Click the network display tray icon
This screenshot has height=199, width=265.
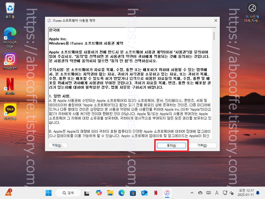(225, 193)
